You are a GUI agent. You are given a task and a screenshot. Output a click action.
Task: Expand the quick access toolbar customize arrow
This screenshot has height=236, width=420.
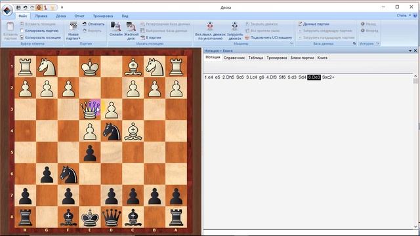pyautogui.click(x=62, y=7)
